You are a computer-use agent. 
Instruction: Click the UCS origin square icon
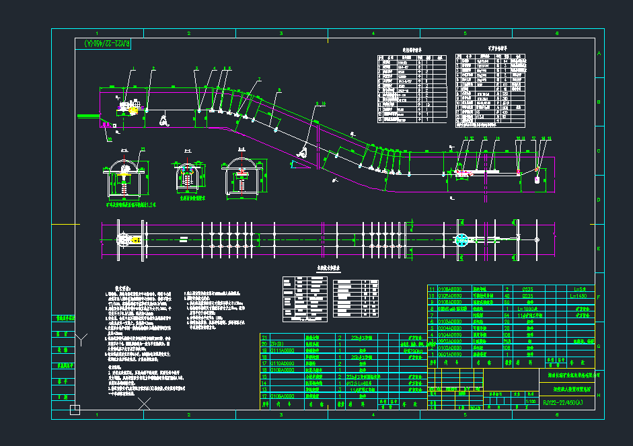click(x=75, y=410)
